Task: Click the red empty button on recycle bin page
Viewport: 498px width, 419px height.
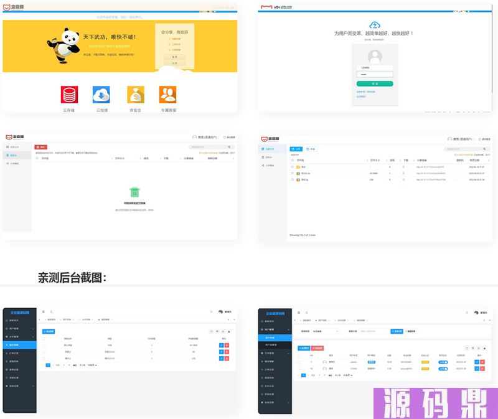Action: pos(41,147)
